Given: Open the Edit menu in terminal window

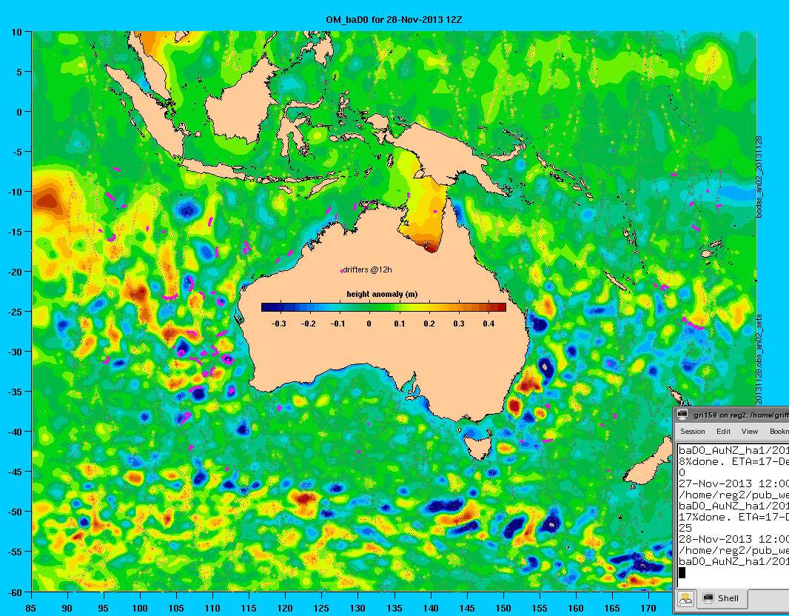Looking at the screenshot, I should pyautogui.click(x=723, y=432).
